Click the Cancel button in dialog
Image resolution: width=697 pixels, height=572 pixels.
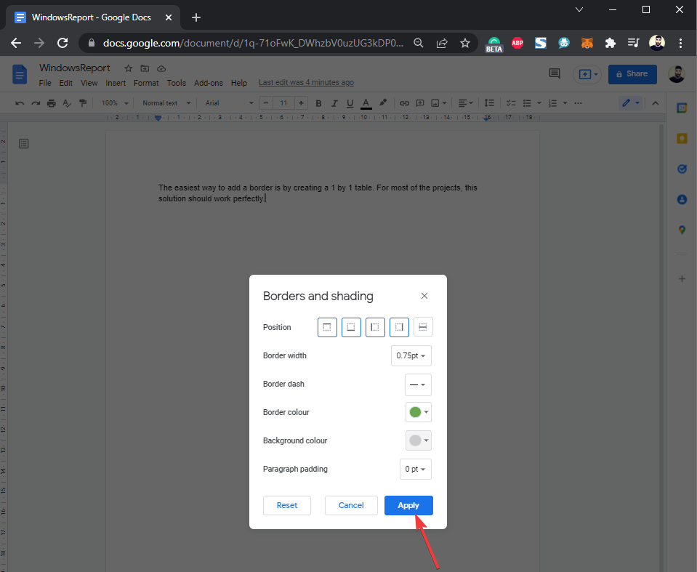click(351, 505)
